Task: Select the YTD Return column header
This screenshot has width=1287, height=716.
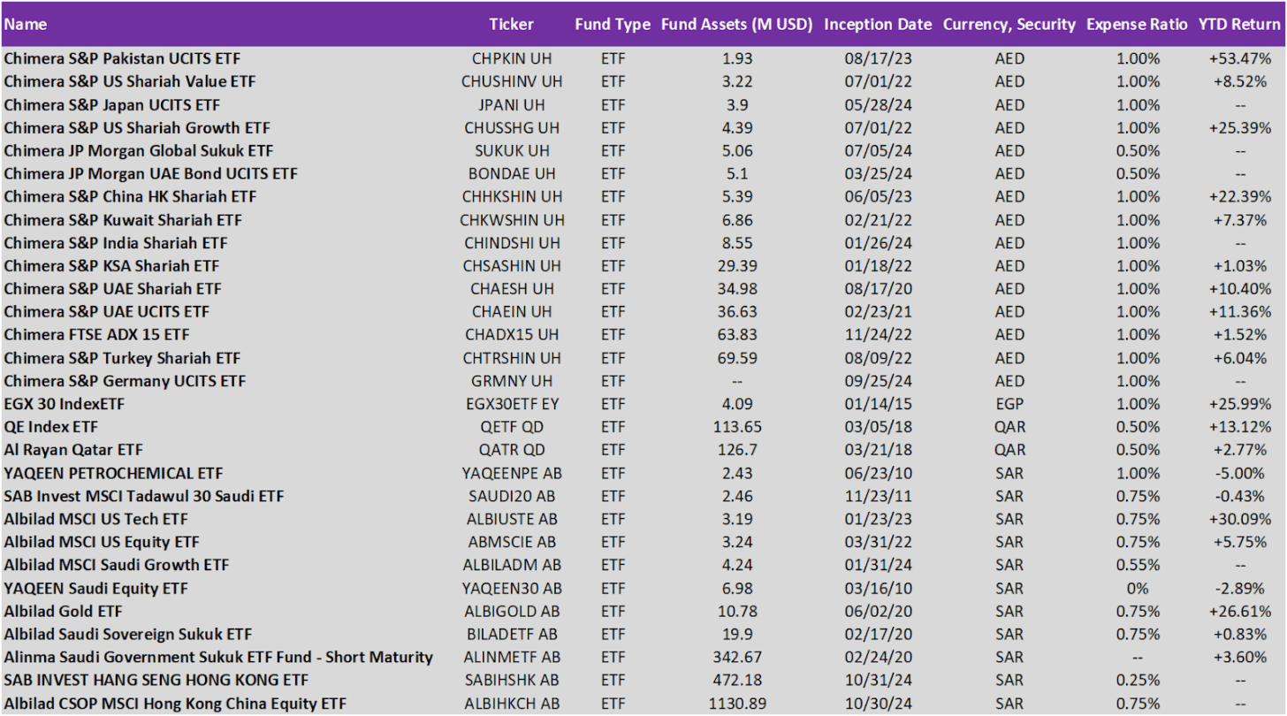Action: (1238, 24)
